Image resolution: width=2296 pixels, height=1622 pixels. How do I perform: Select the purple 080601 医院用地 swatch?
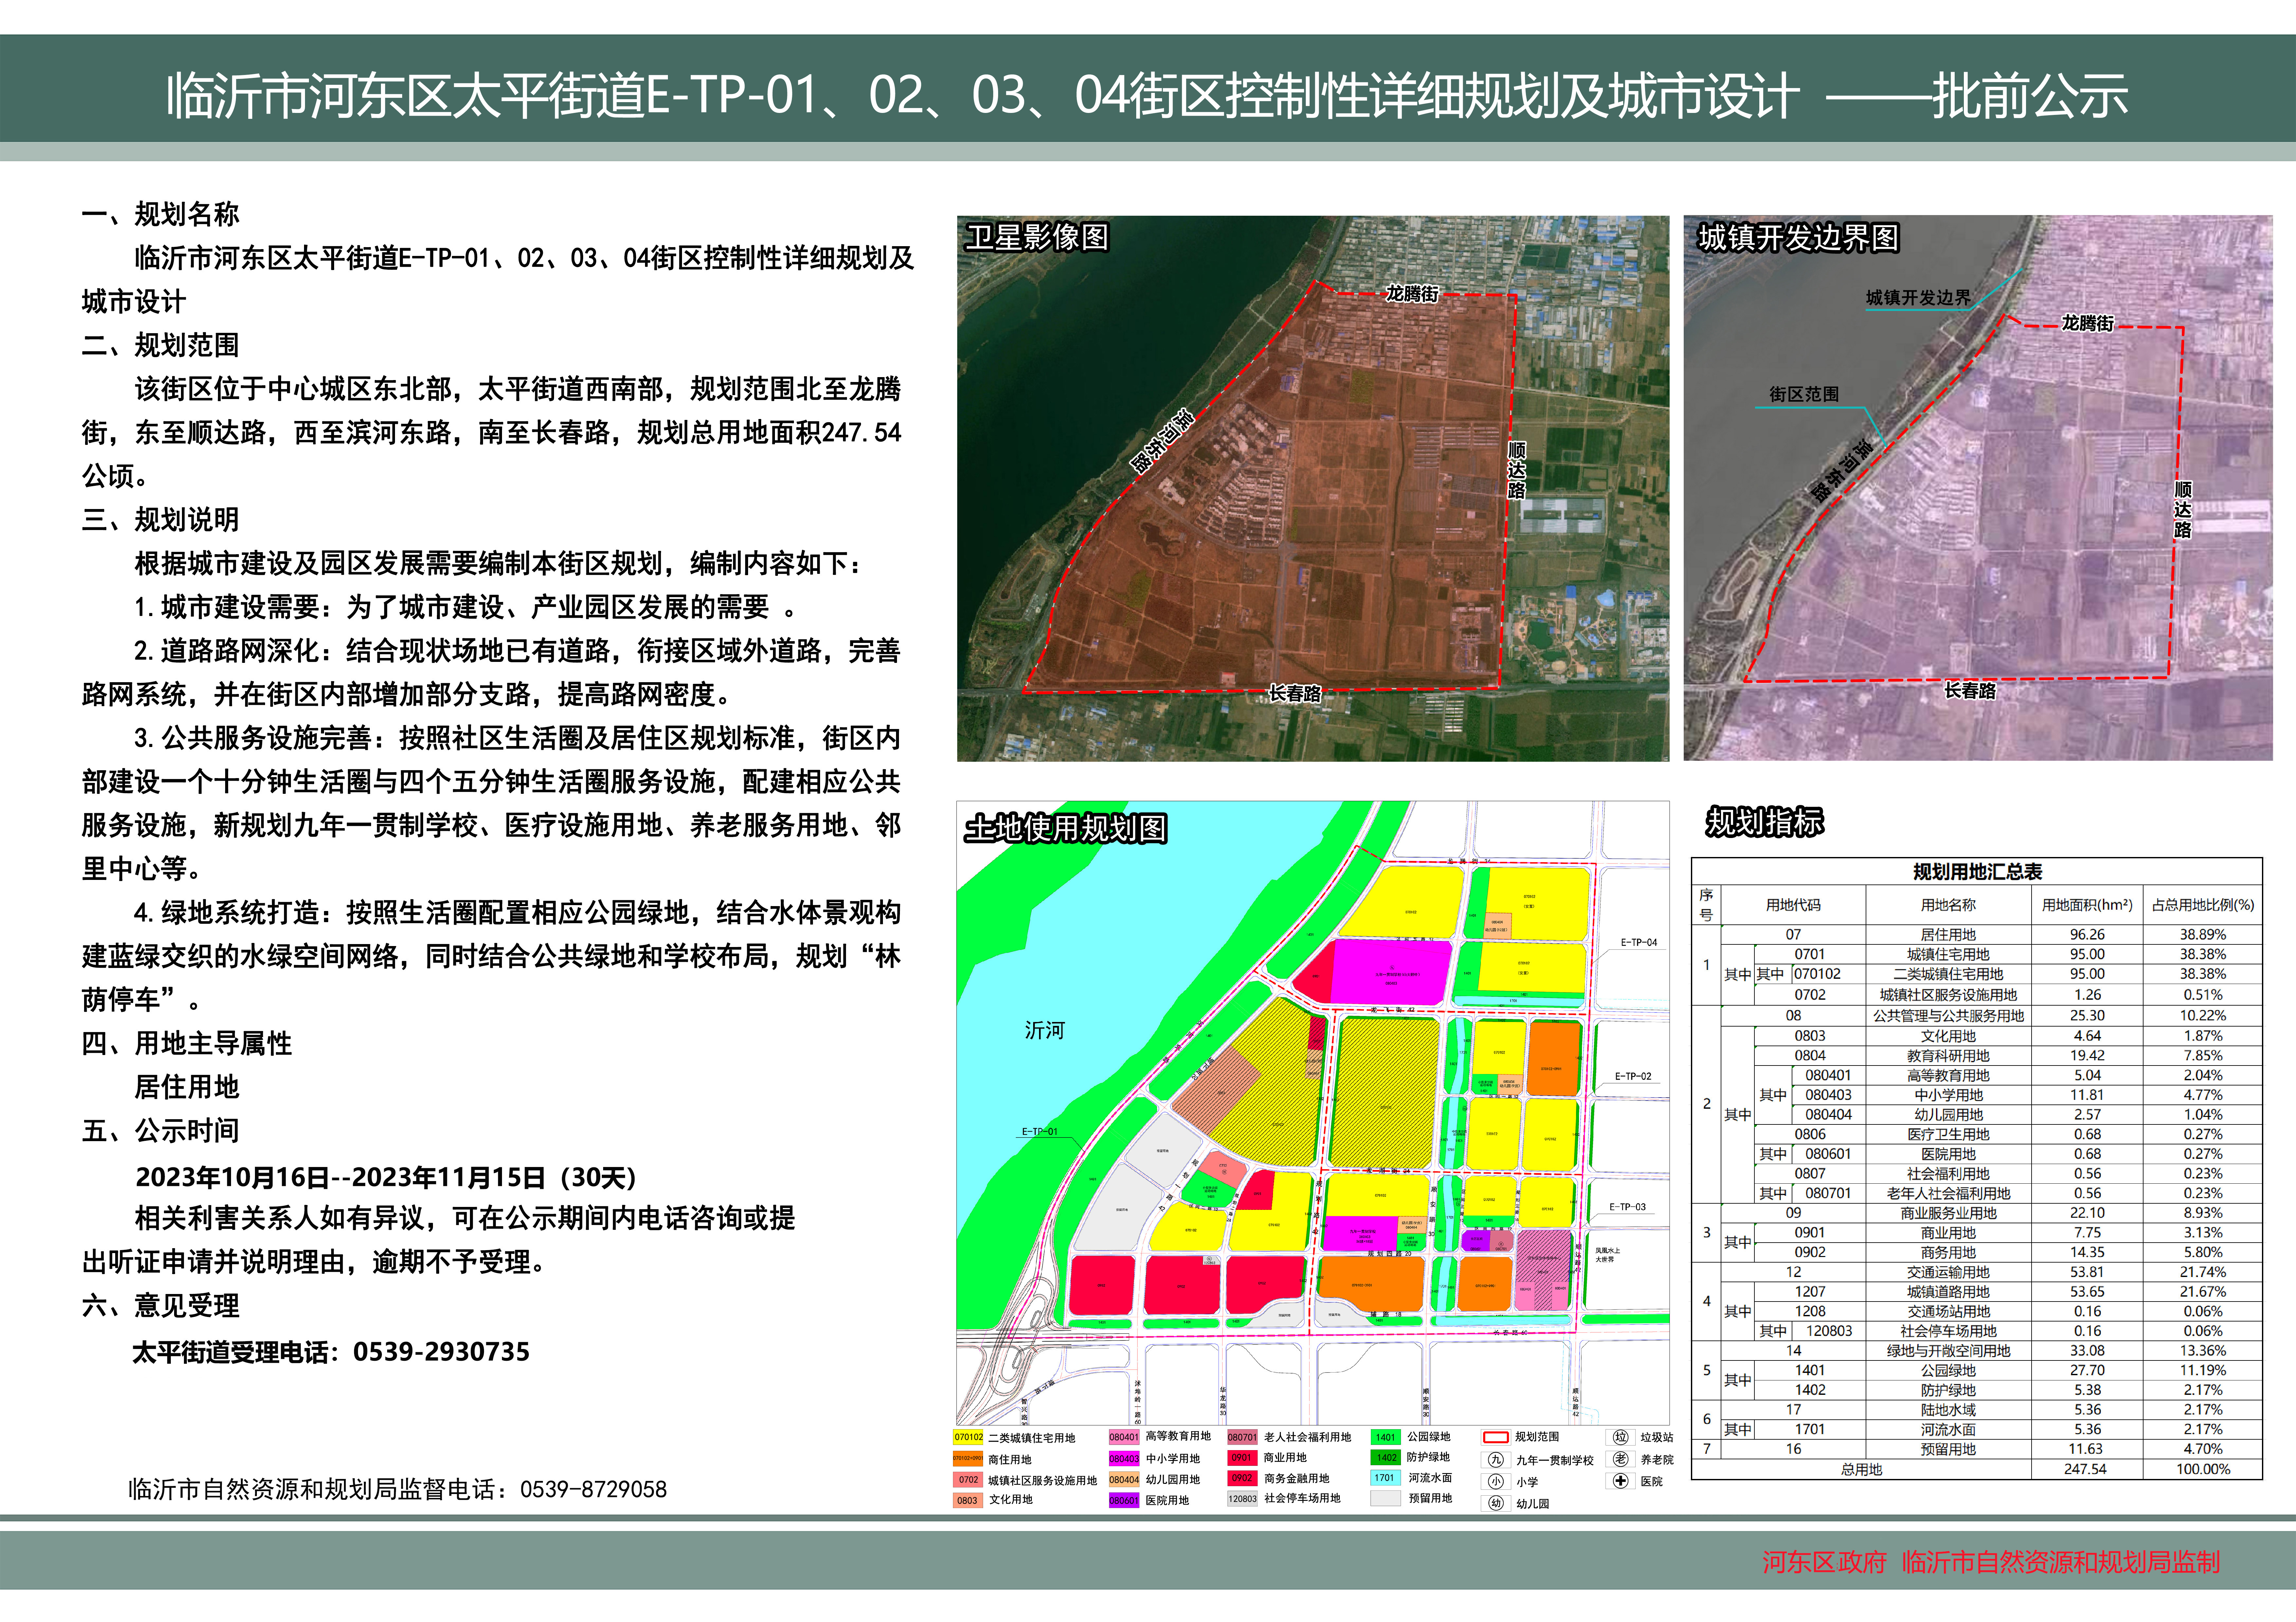(x=1124, y=1500)
